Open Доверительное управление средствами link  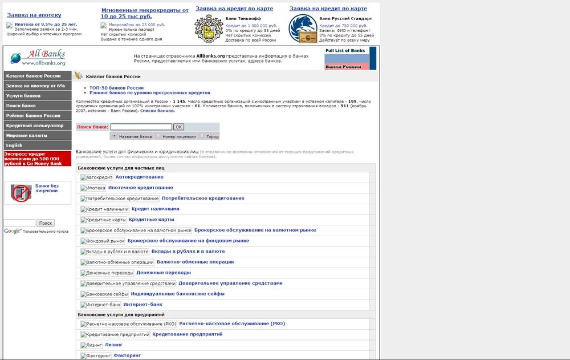230,283
